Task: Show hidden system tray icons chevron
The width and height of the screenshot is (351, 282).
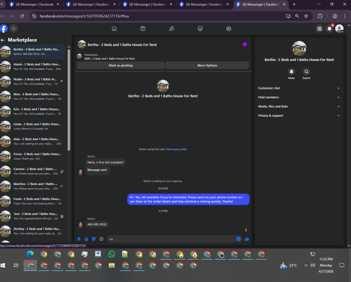Action: click(306, 265)
